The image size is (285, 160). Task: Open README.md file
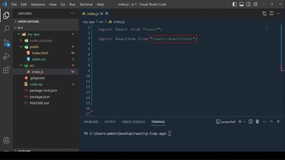[x=46, y=103]
